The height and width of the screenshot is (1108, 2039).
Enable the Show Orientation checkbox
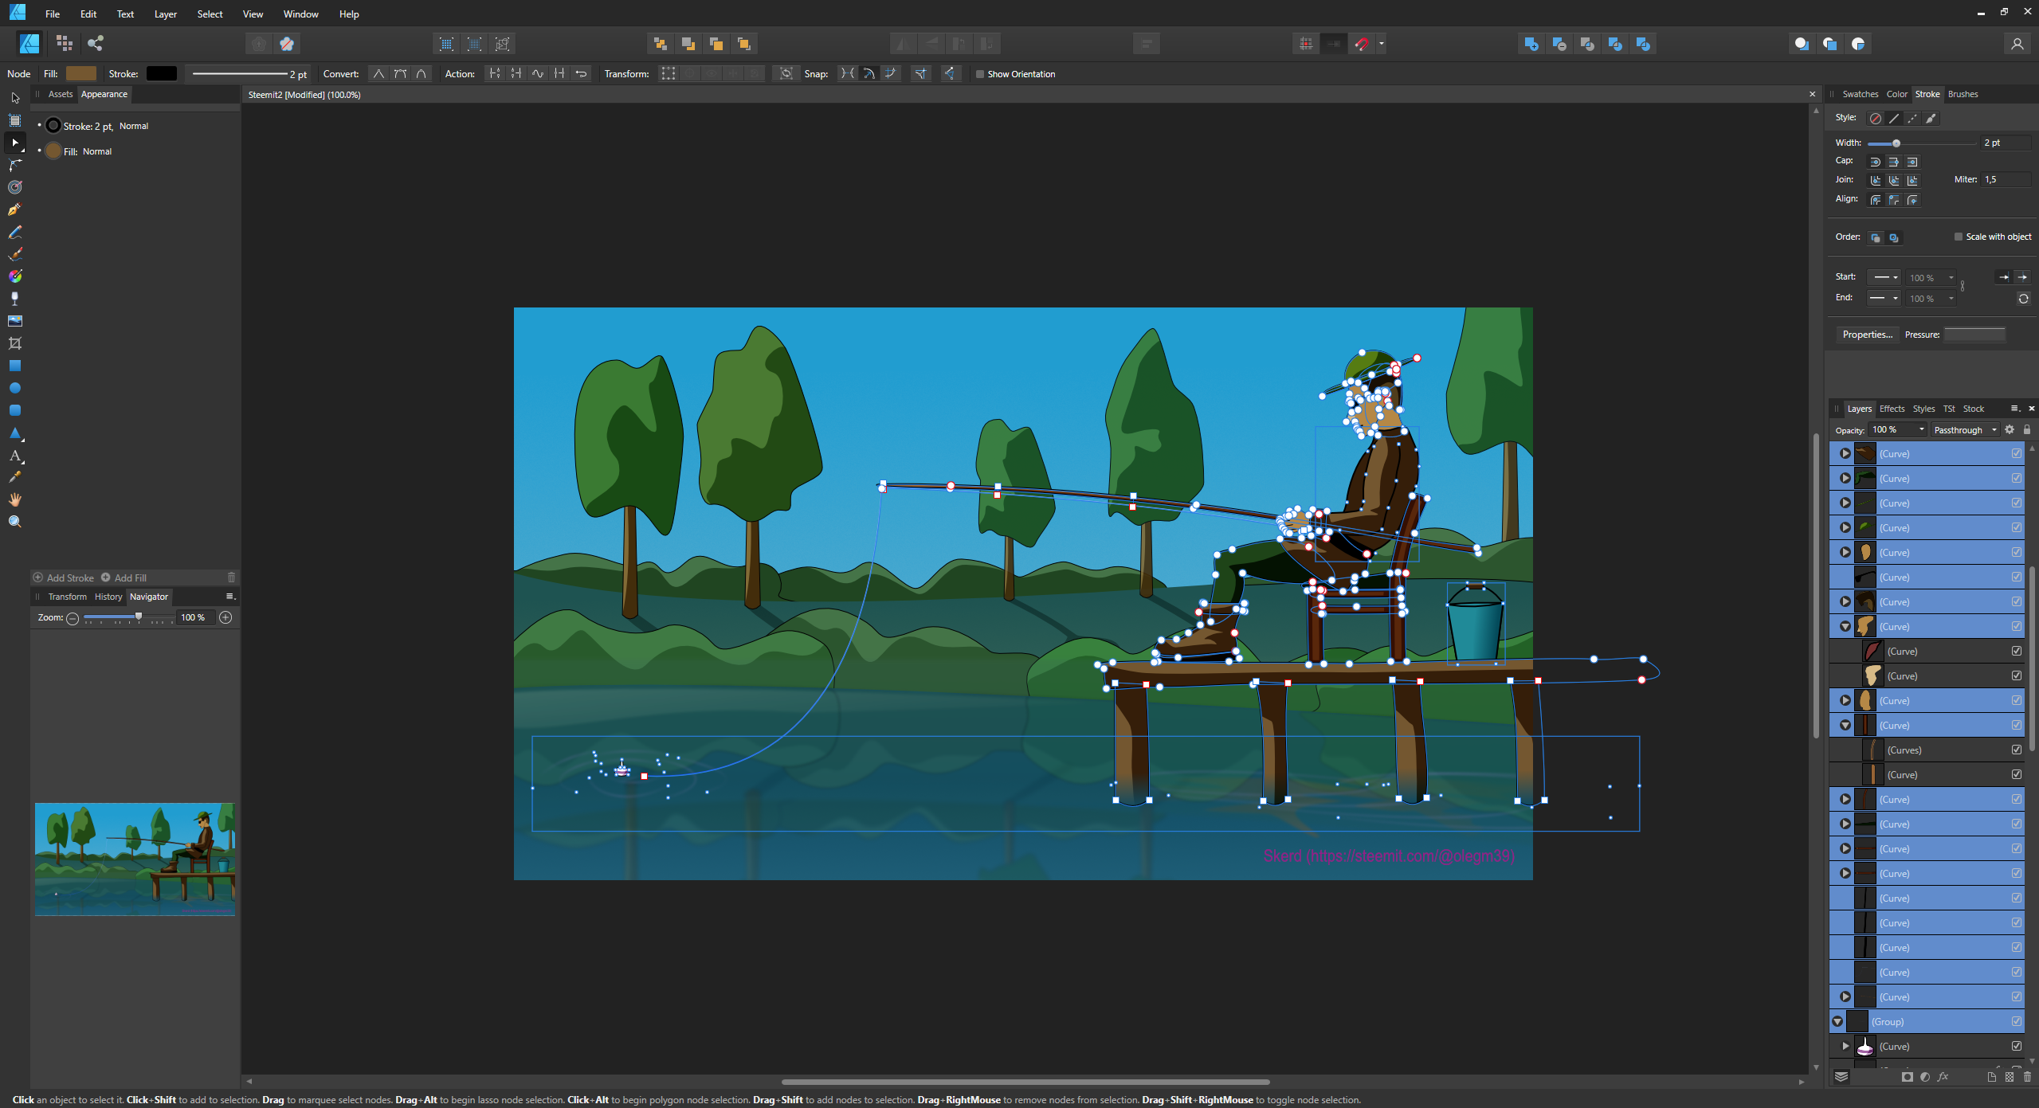(x=980, y=74)
